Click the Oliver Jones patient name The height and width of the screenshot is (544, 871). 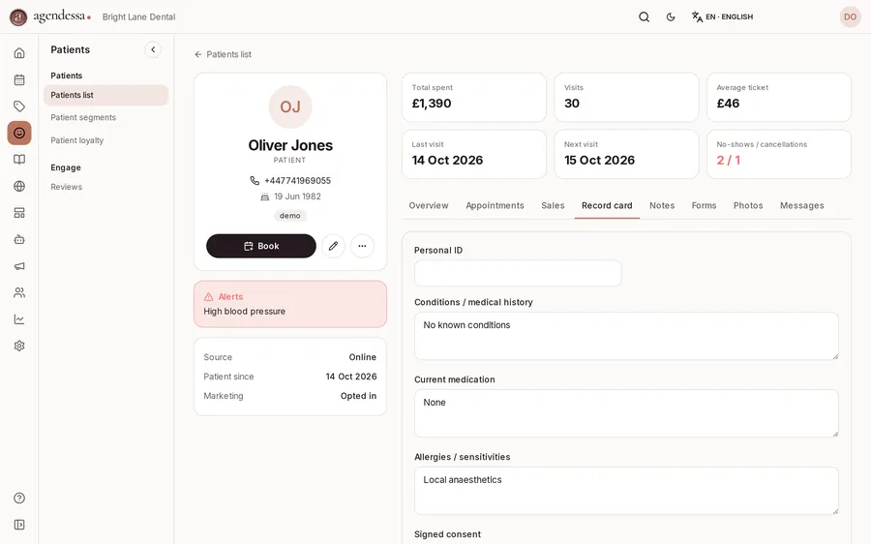coord(290,145)
